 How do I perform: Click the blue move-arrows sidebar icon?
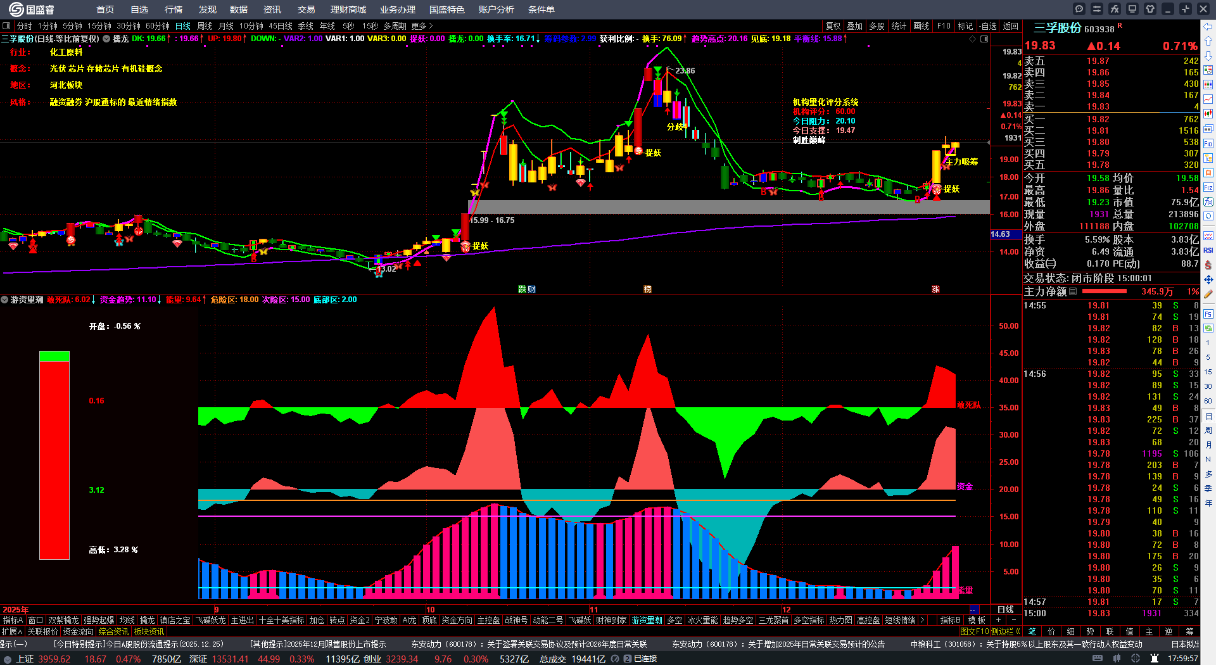1208,279
